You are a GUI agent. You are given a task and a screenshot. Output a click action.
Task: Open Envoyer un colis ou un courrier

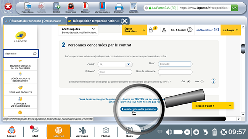(x=20, y=64)
